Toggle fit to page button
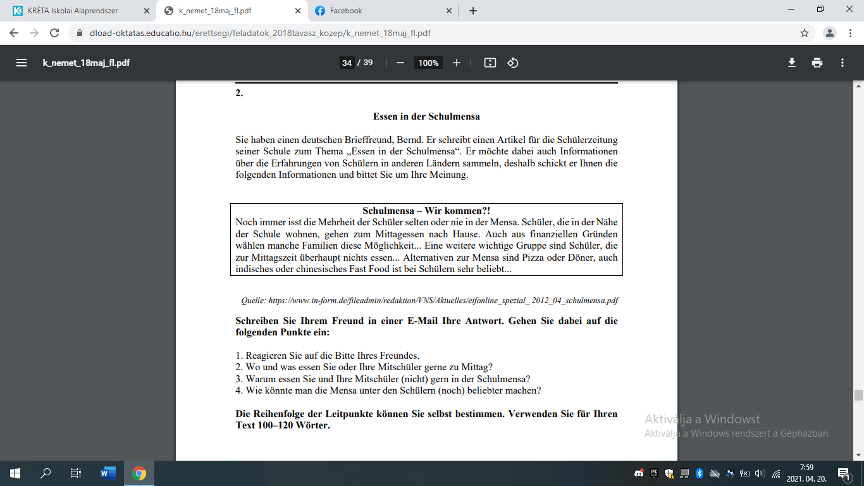 pyautogui.click(x=490, y=63)
